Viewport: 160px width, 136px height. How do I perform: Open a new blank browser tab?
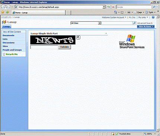(x=68, y=13)
